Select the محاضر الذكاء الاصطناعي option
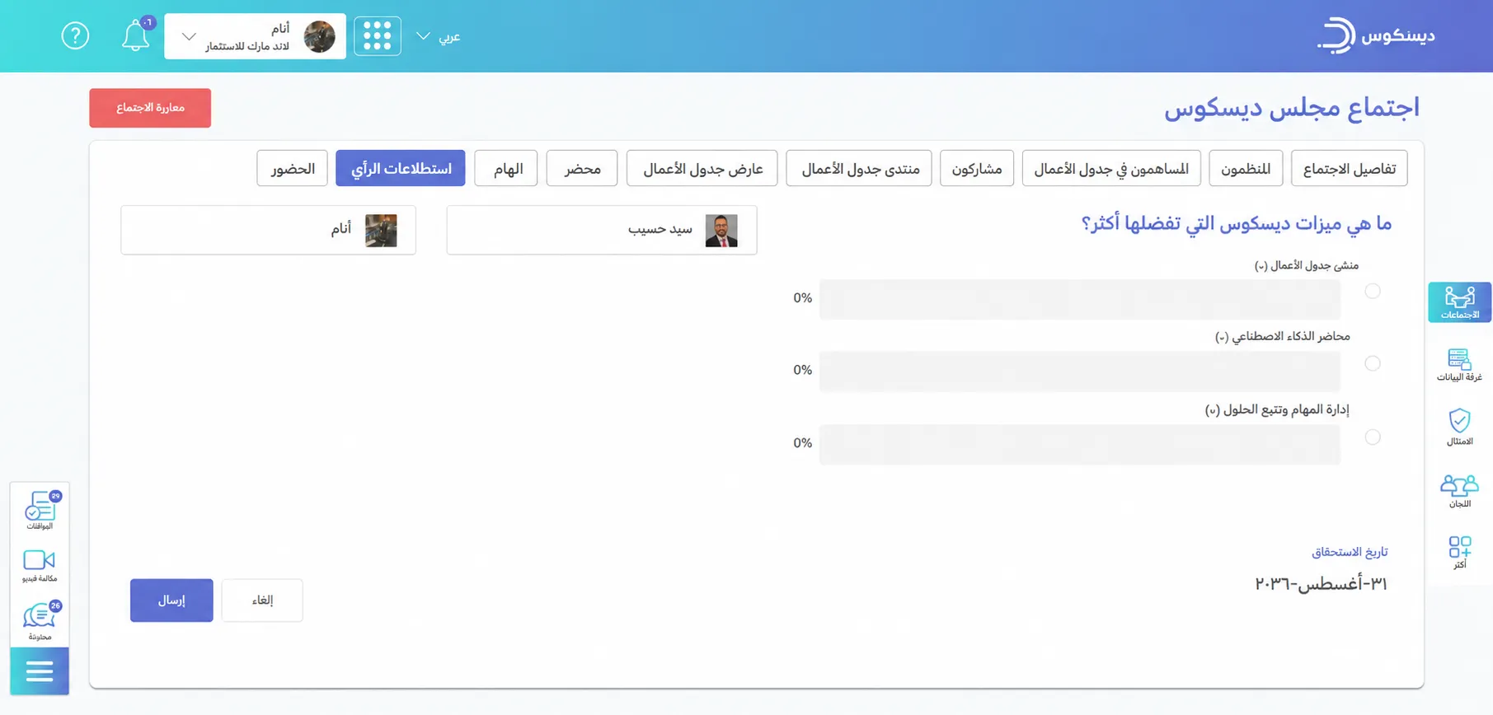Viewport: 1493px width, 715px height. click(x=1373, y=363)
